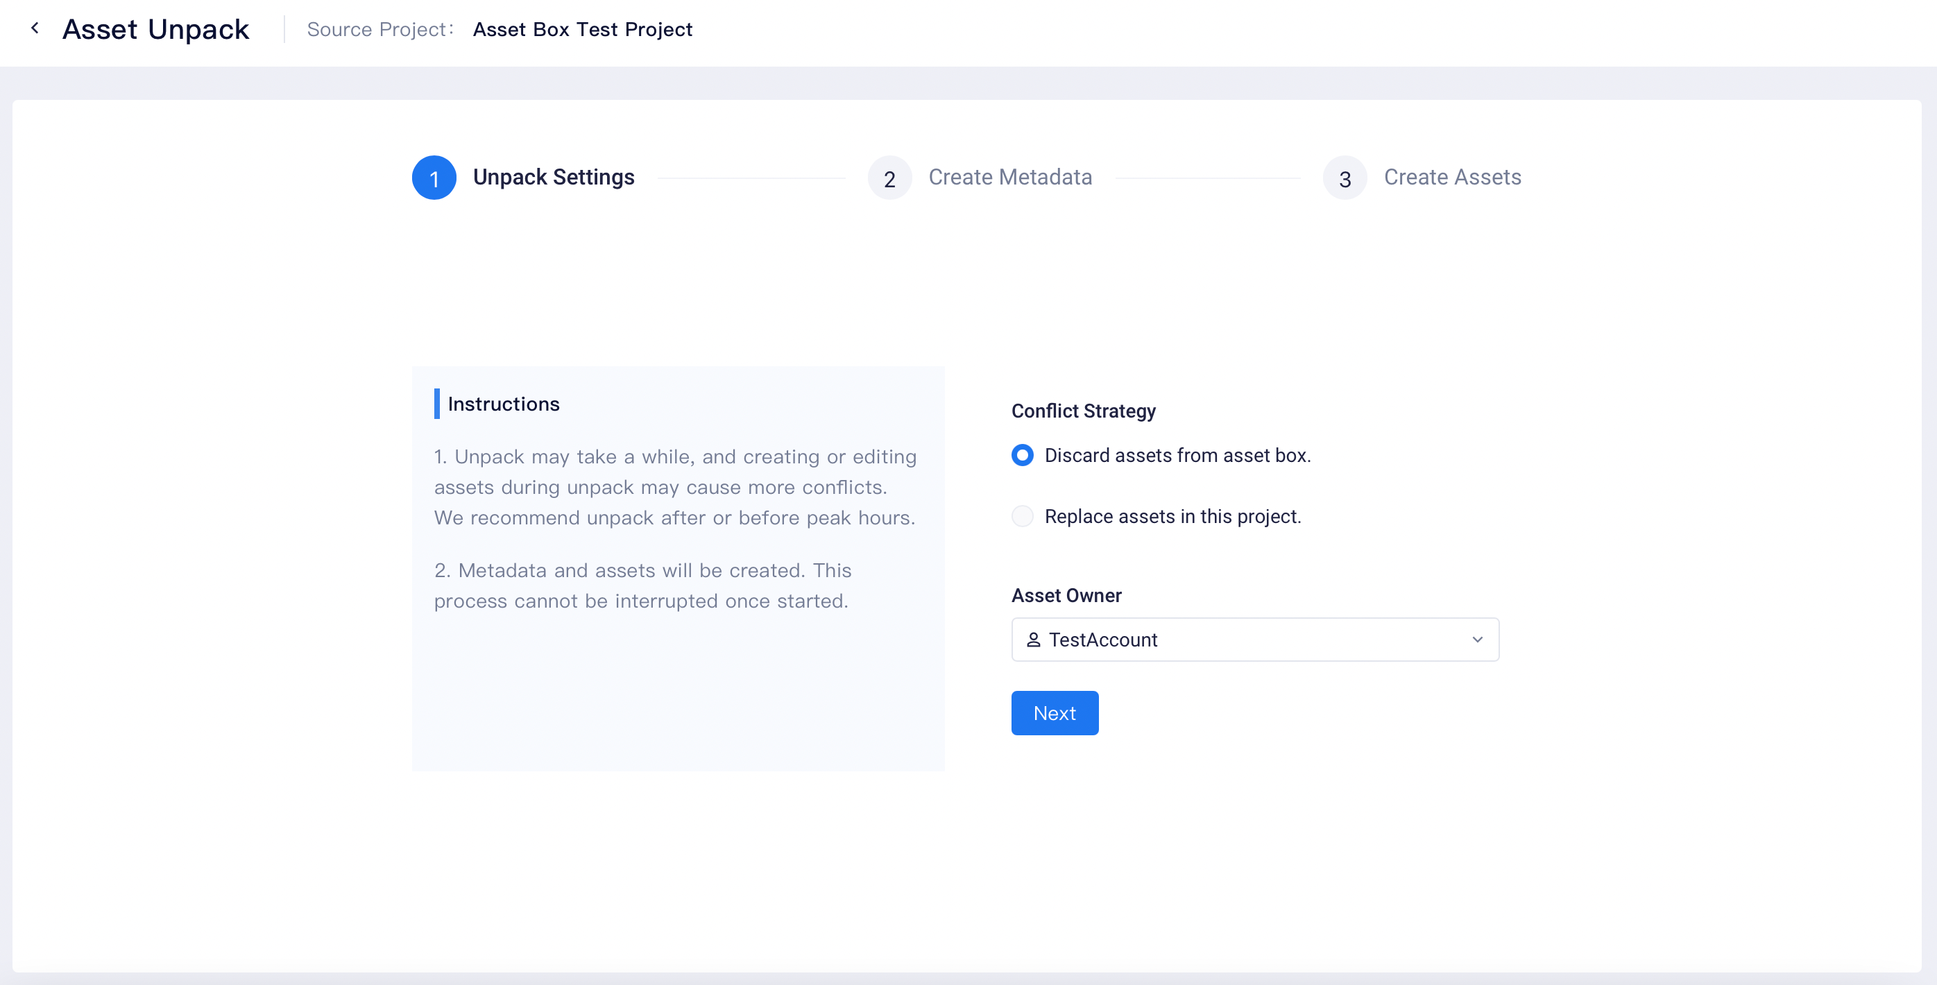This screenshot has height=985, width=1937.
Task: Select Replace assets in this project option
Action: (1022, 516)
